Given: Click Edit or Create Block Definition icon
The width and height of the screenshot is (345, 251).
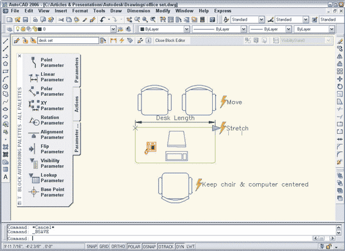Looking at the screenshot, I should coord(17,40).
